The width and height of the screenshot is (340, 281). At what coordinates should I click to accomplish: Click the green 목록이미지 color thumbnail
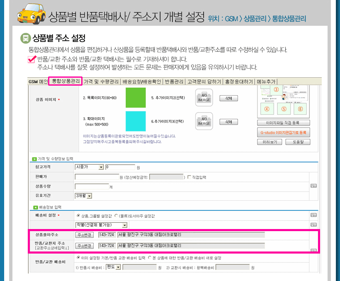(136, 98)
